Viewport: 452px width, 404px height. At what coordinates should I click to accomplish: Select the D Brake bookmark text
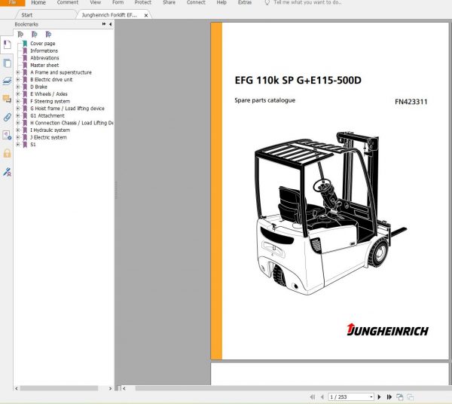point(38,87)
